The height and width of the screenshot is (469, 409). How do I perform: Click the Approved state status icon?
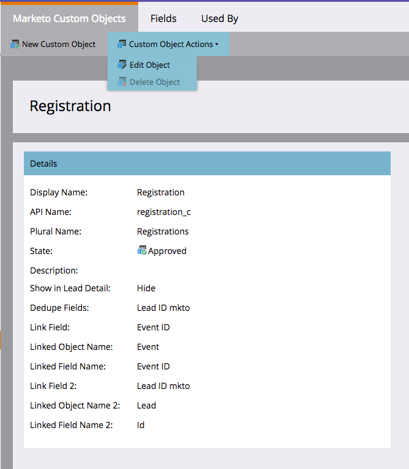pyautogui.click(x=142, y=250)
